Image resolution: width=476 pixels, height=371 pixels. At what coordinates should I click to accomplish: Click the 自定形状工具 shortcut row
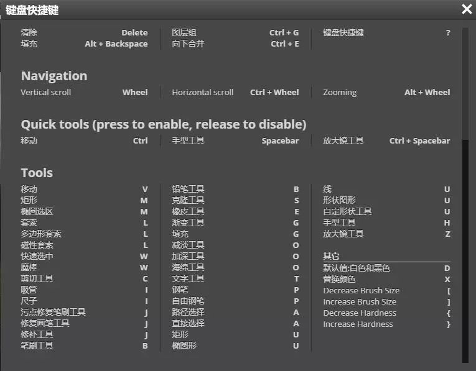386,211
